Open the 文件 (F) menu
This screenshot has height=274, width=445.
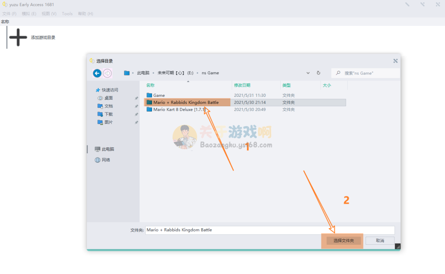tap(9, 14)
